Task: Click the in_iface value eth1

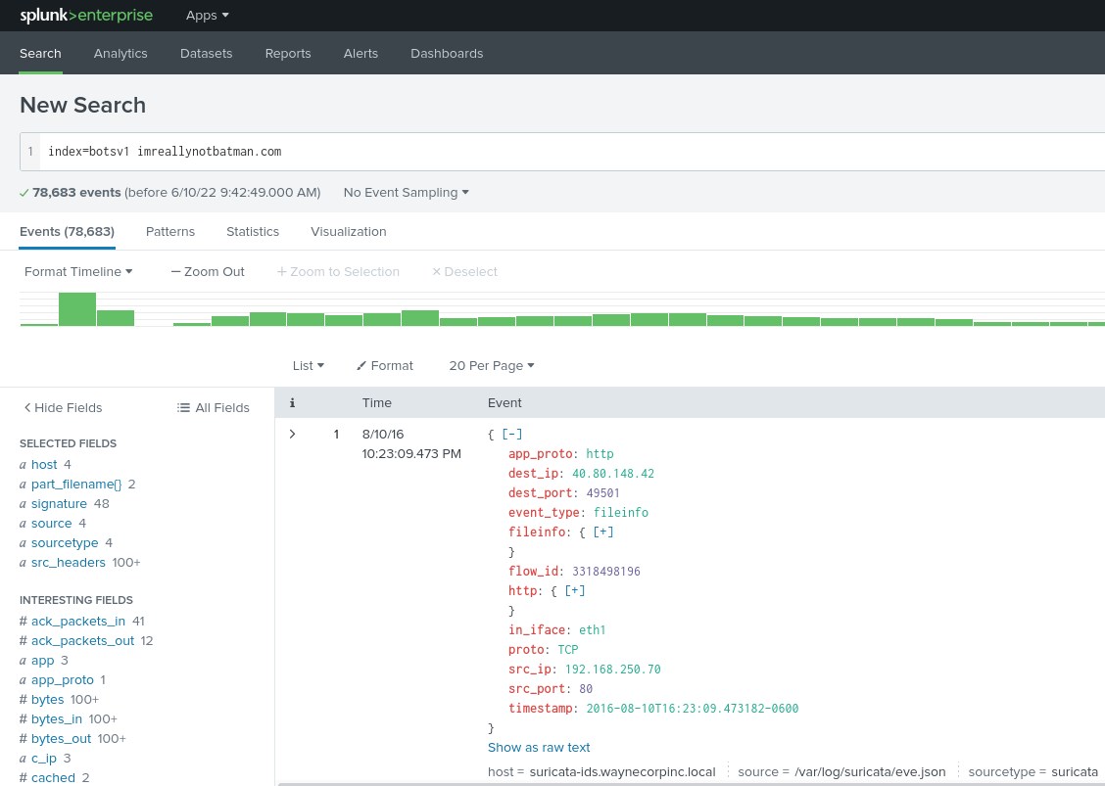Action: [x=592, y=629]
